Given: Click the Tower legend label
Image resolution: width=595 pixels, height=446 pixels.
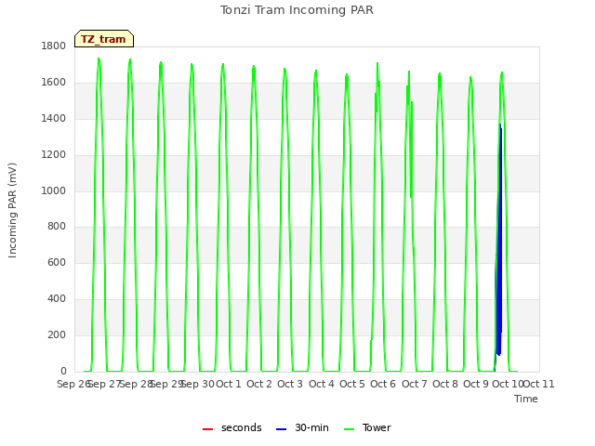Looking at the screenshot, I should click(377, 427).
